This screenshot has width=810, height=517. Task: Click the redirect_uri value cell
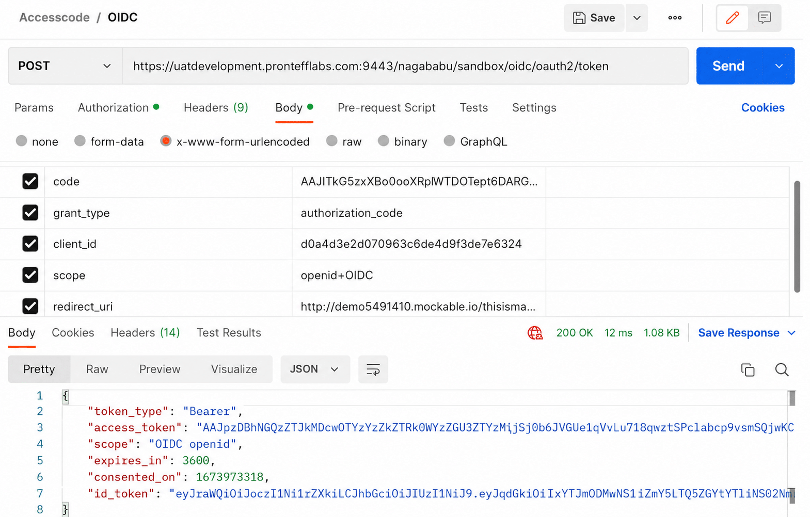(419, 305)
